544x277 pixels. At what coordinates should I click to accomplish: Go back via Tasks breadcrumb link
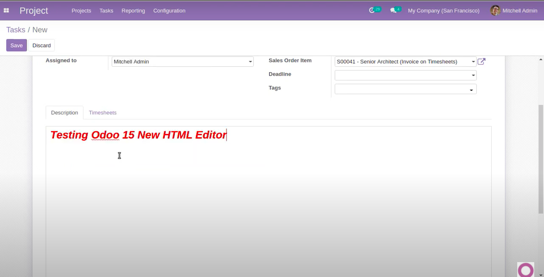[16, 30]
